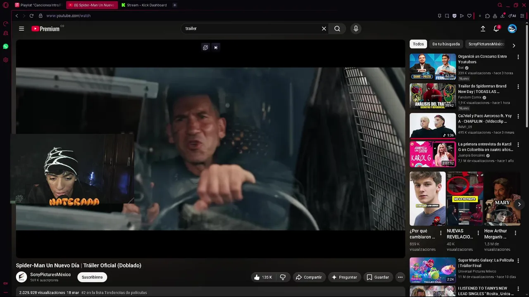Click the address bar showing www.youtube.com/watch
Screen dimensions: 529x297
click(x=68, y=16)
